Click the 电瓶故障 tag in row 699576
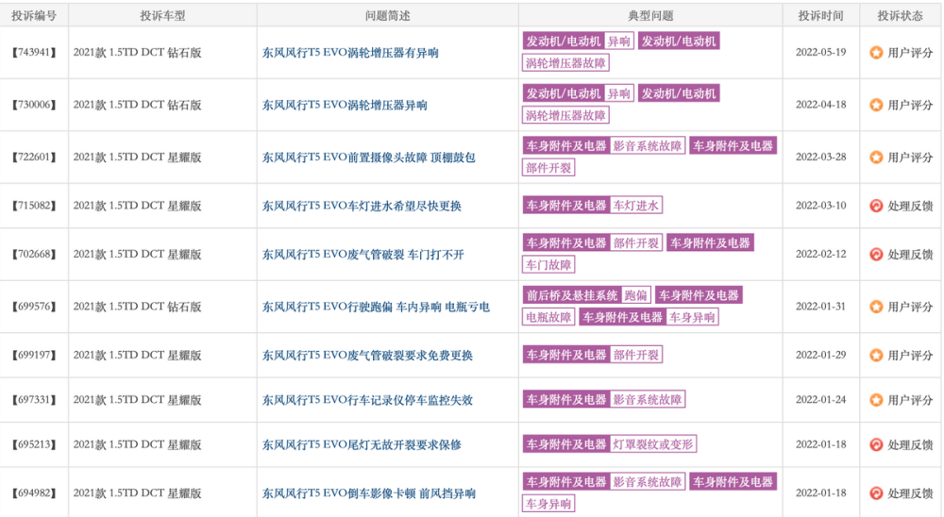944x517 pixels. (x=548, y=317)
